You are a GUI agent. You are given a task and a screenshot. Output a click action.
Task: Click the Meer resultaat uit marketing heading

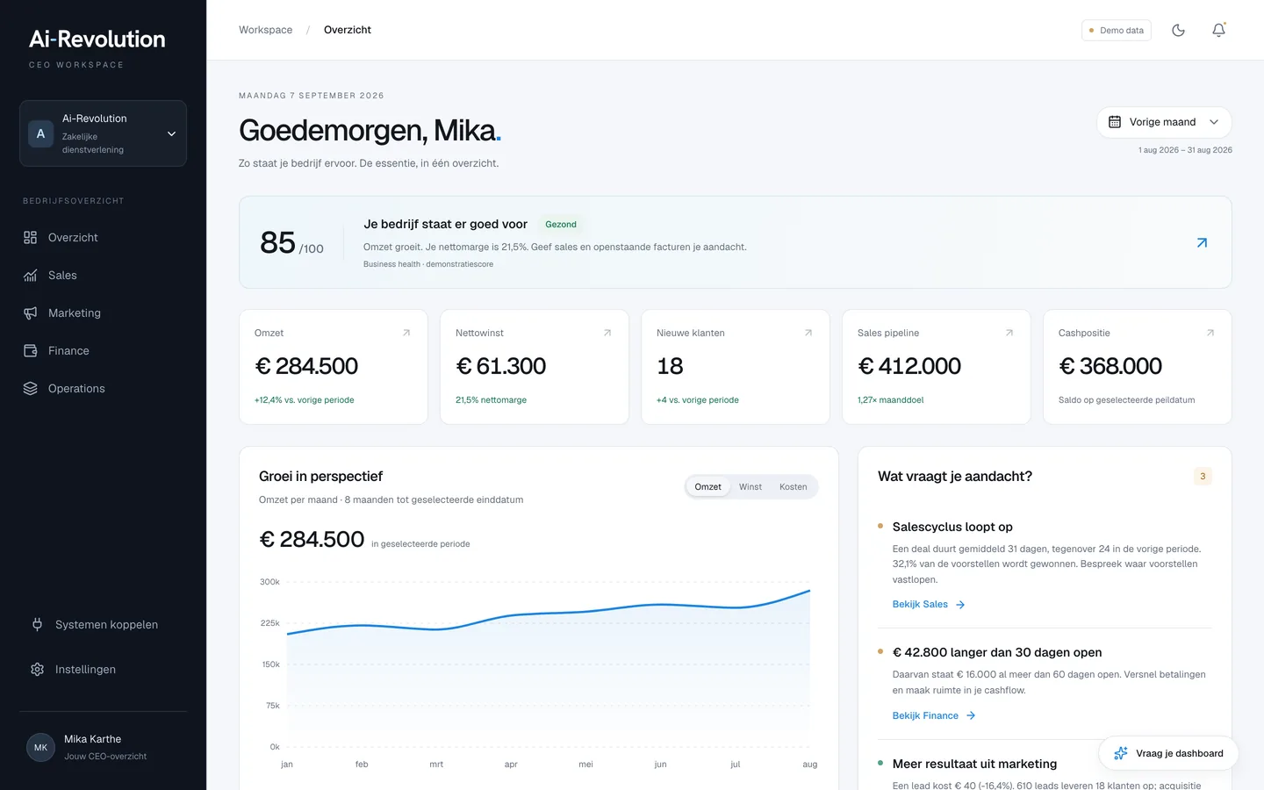click(x=974, y=765)
